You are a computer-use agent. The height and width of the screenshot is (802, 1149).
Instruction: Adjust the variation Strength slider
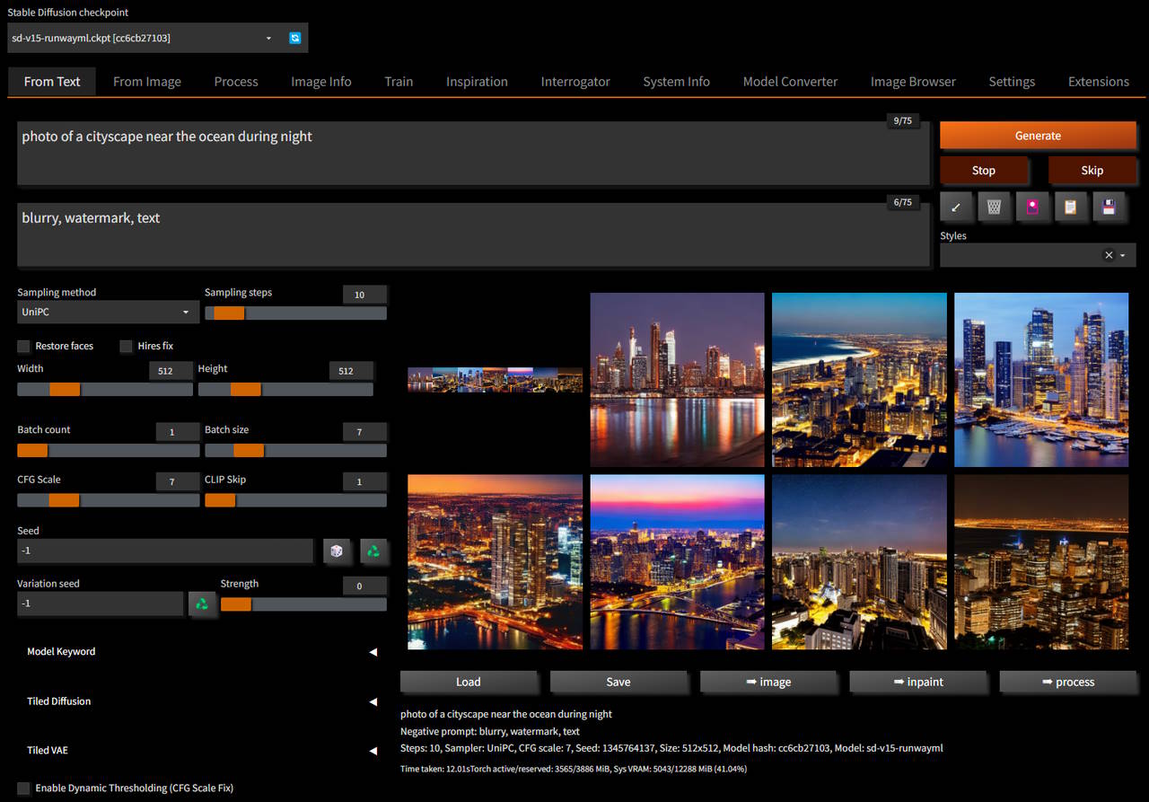point(303,604)
